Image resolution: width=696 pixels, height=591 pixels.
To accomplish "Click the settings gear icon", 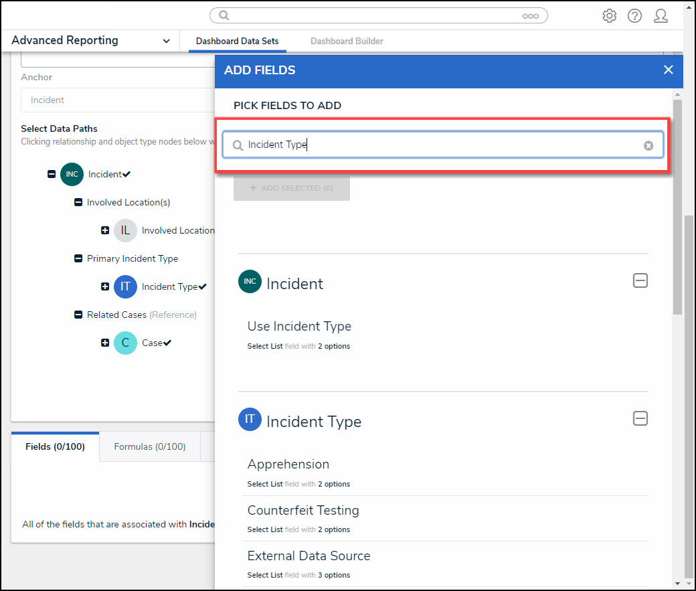I will point(609,16).
